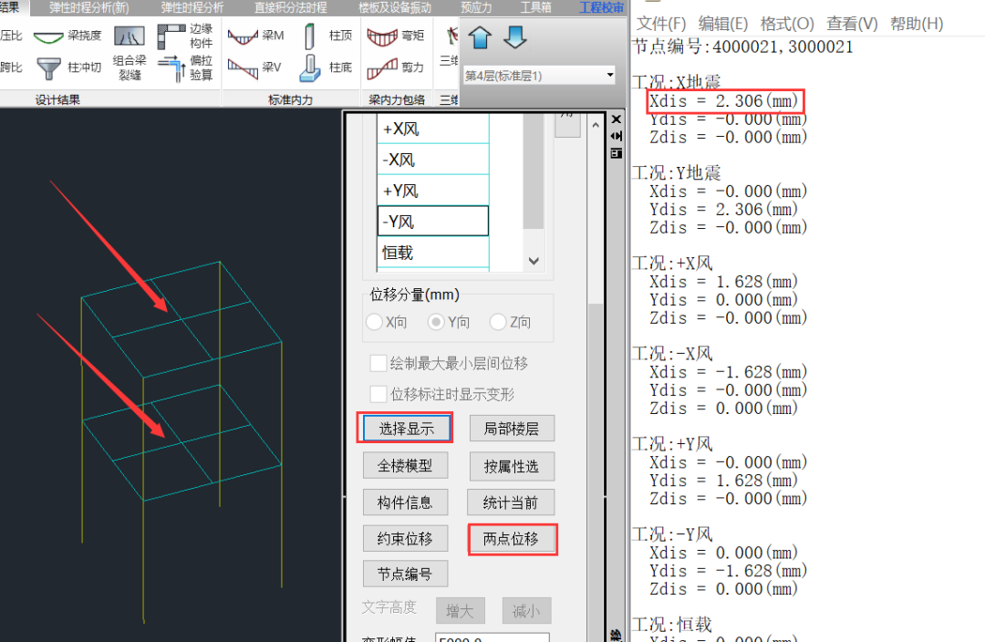
Task: Open 格式(O) menu in Notepad
Action: [x=787, y=24]
